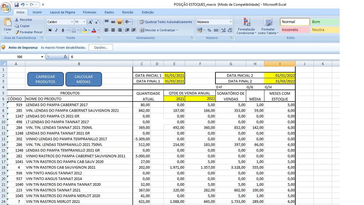Image resolution: width=364 pixels, height=205 pixels.
Task: Toggle italic formatting (I)
Action: 56,30
